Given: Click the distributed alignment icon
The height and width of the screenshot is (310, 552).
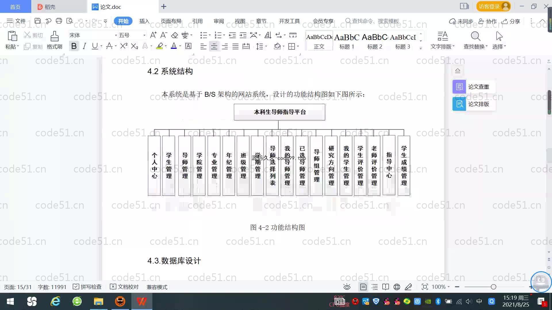Looking at the screenshot, I should 246,46.
